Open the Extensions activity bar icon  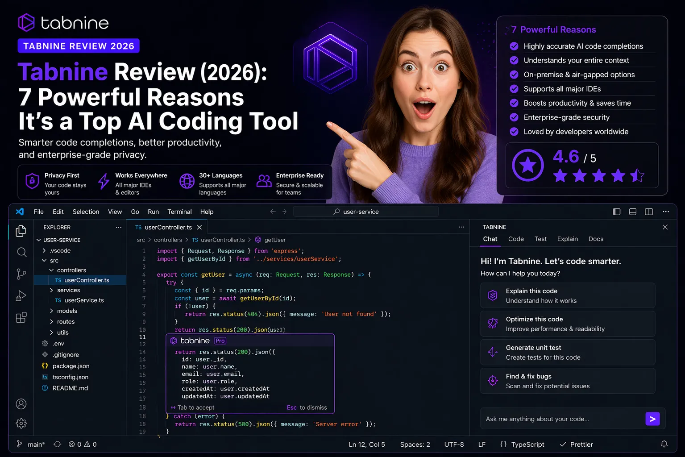tap(21, 317)
